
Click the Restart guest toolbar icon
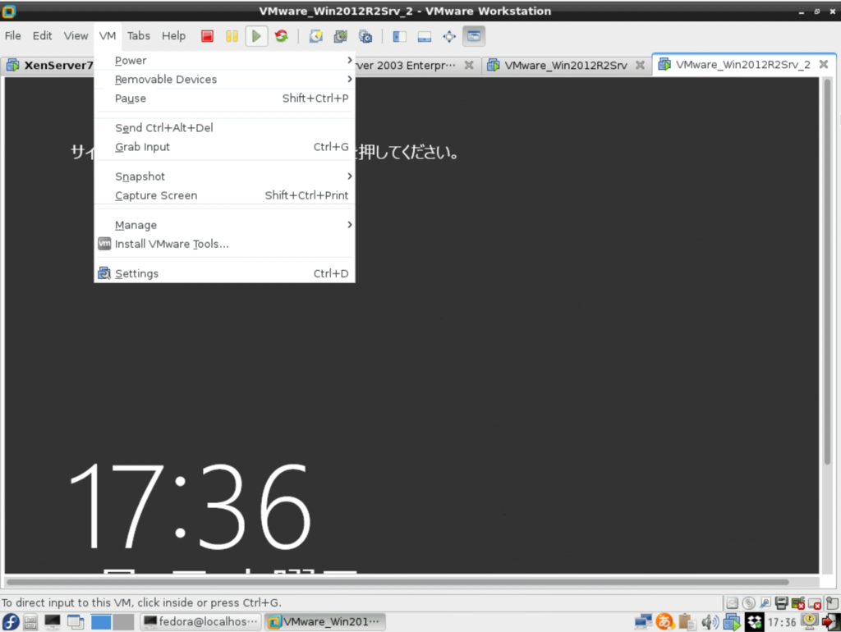[282, 36]
